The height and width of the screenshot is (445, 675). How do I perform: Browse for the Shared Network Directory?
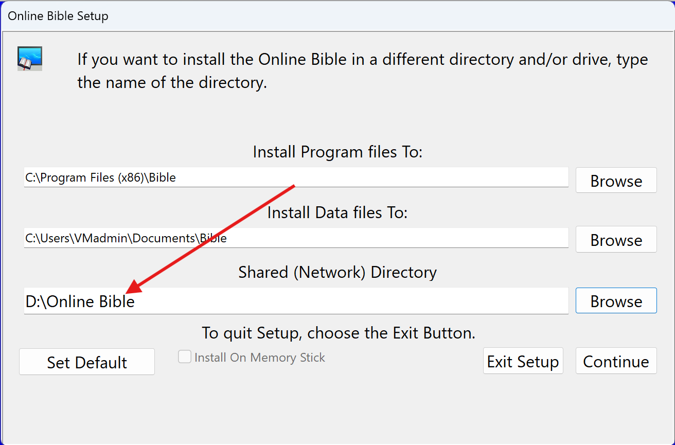pos(616,301)
